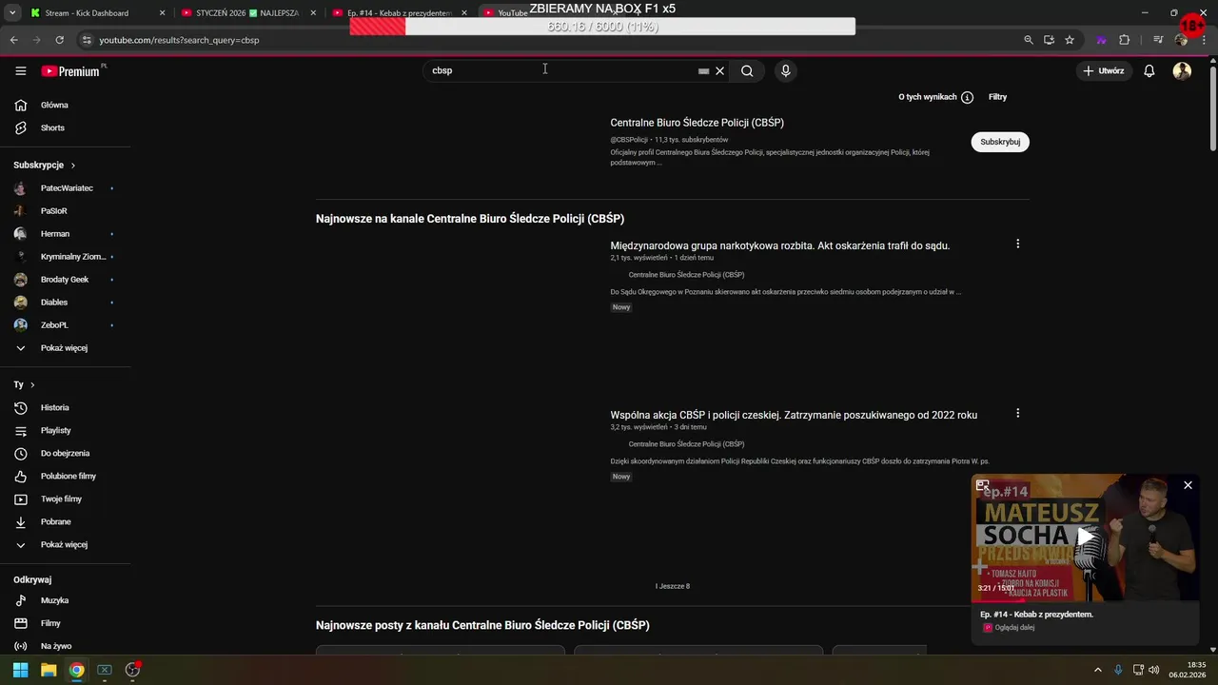The image size is (1218, 685).
Task: Open volume control in system tray
Action: pos(1153,670)
